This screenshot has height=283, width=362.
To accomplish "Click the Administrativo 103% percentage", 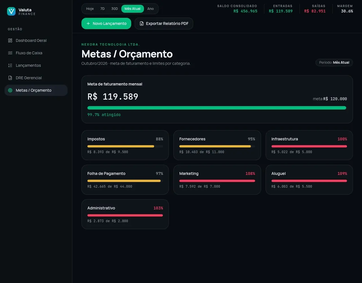I will (x=158, y=208).
